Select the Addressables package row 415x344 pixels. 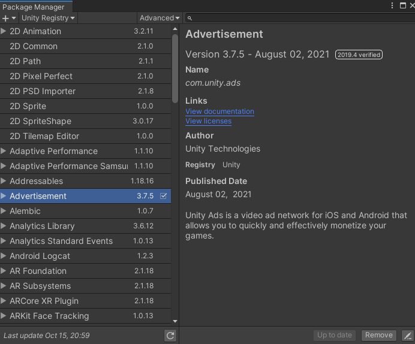click(86, 181)
